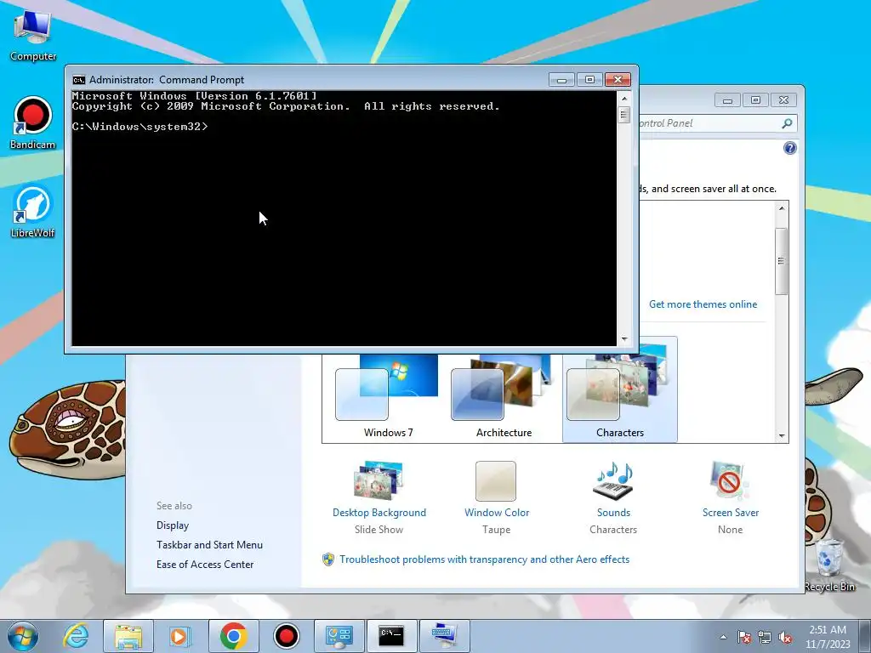Click the muted volume tray icon
This screenshot has width=871, height=653.
[x=785, y=637]
